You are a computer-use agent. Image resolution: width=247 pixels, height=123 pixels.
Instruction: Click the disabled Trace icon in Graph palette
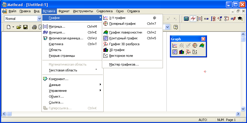tap(188, 45)
